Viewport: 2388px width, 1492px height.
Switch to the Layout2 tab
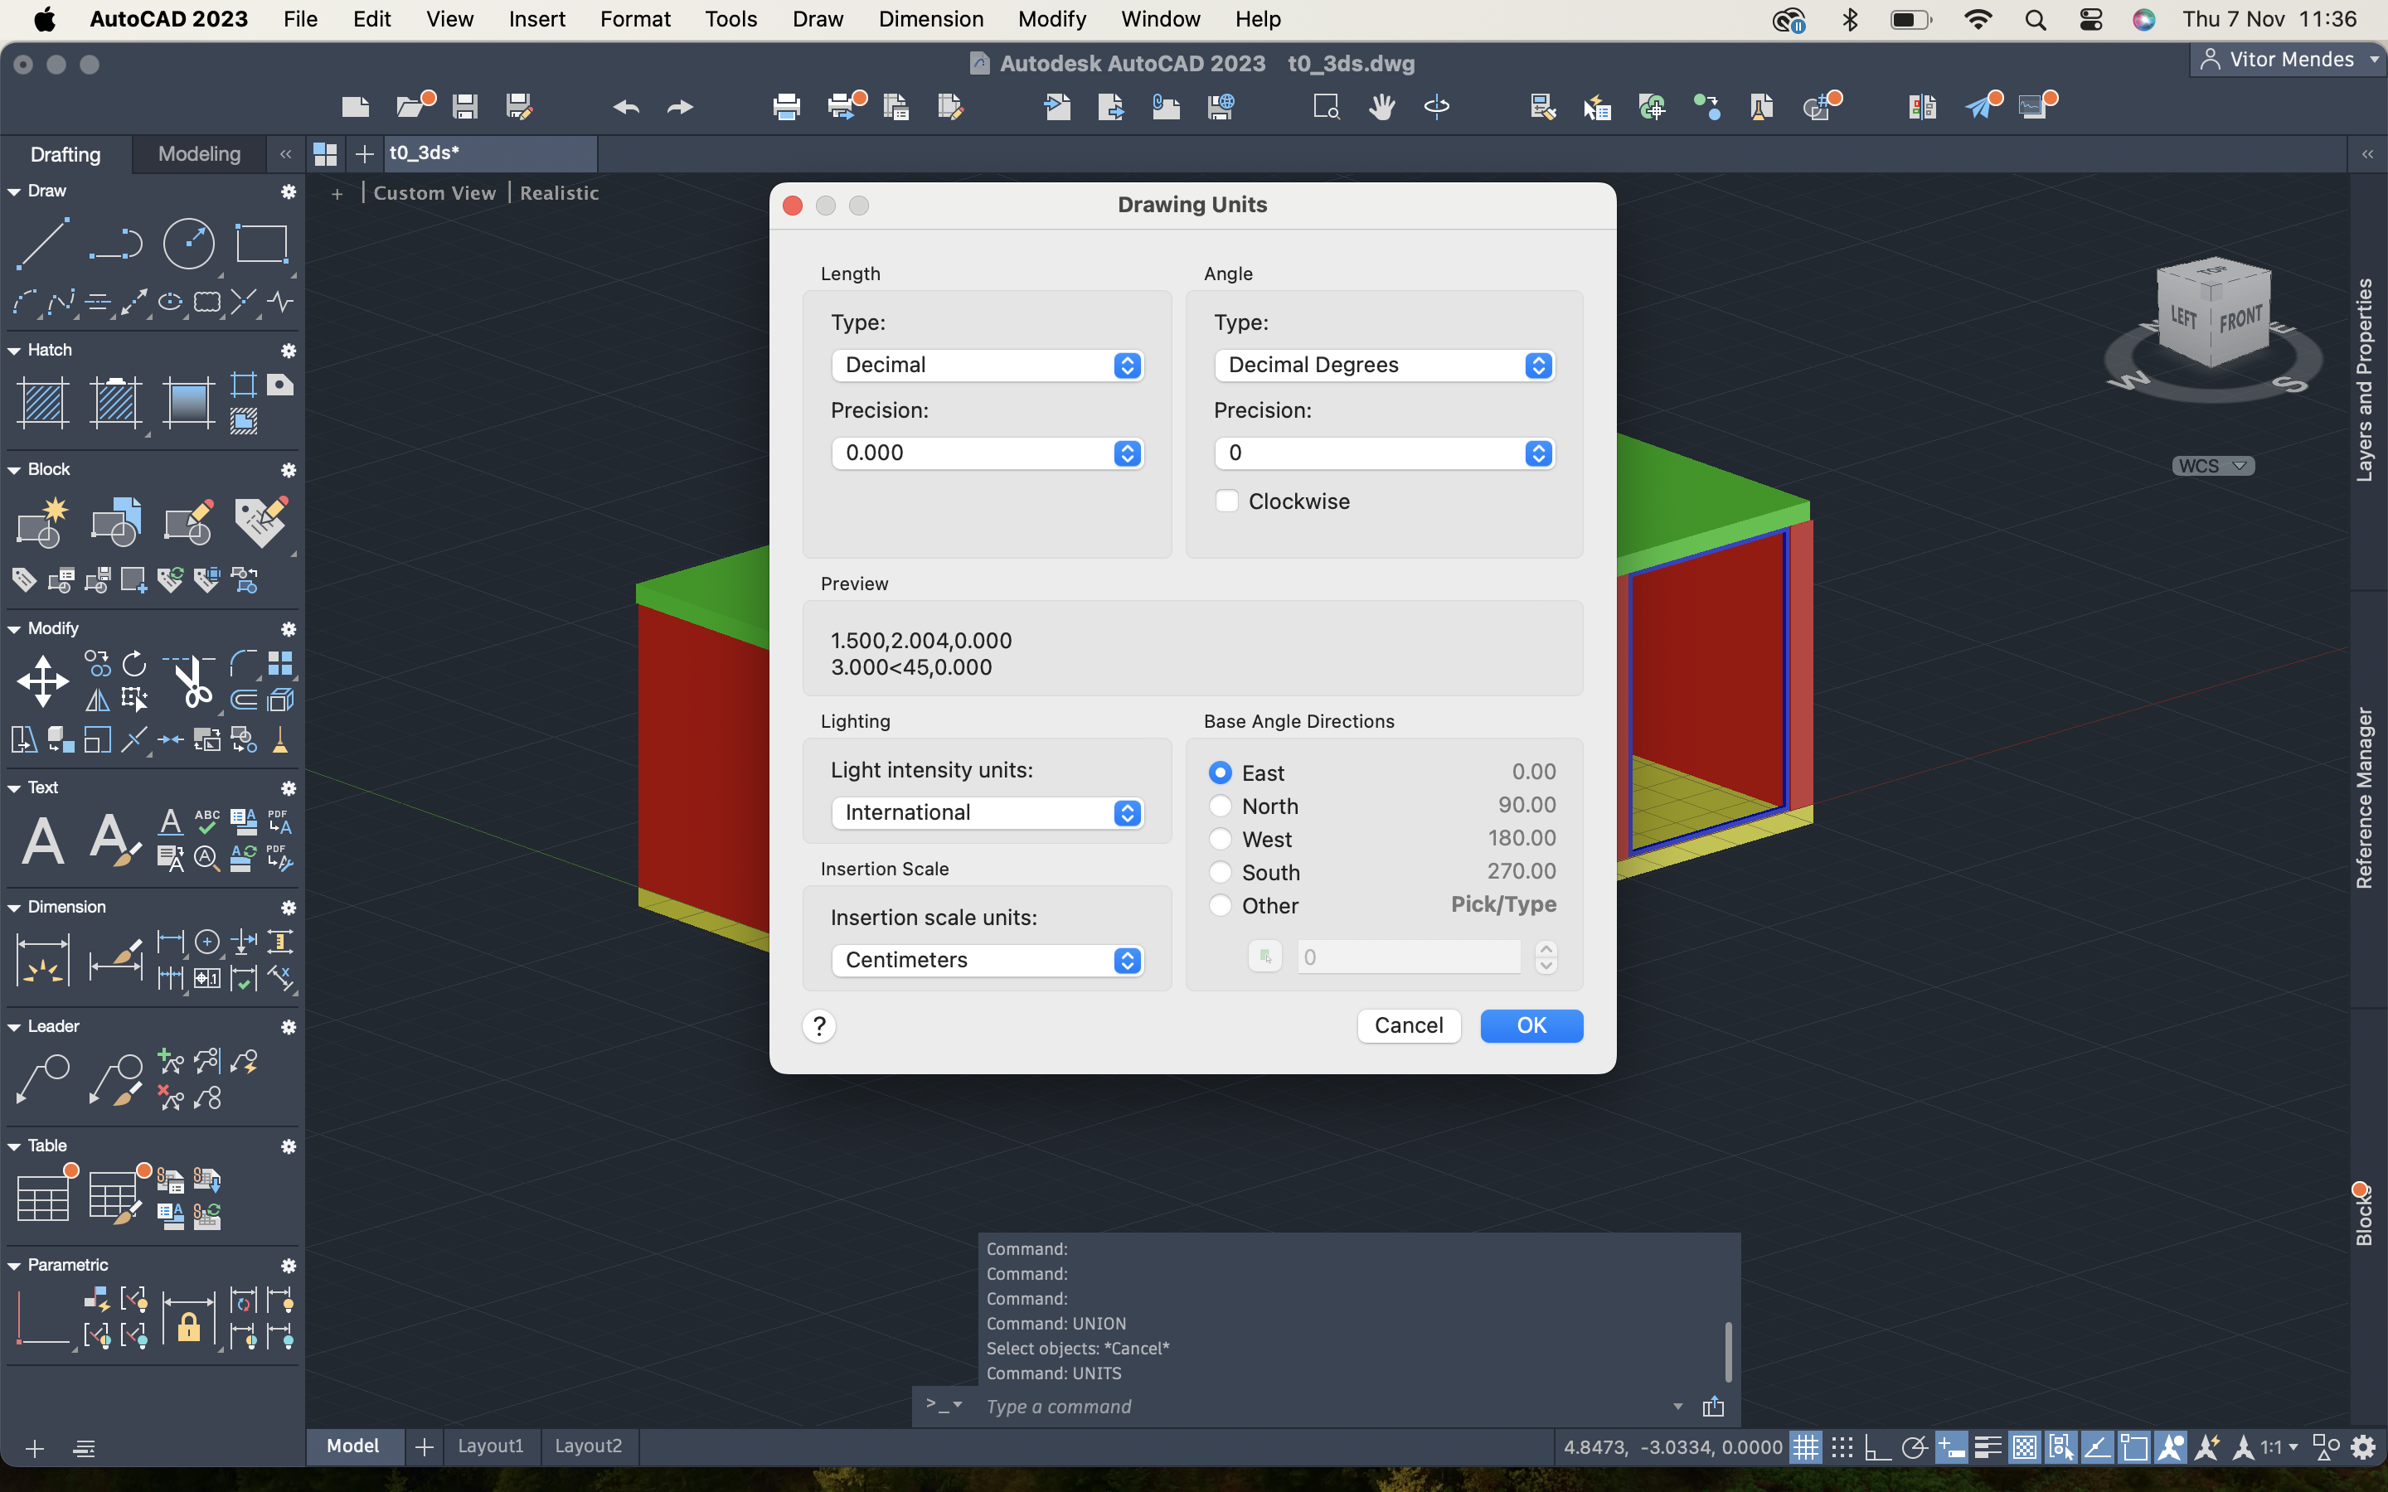[x=588, y=1446]
